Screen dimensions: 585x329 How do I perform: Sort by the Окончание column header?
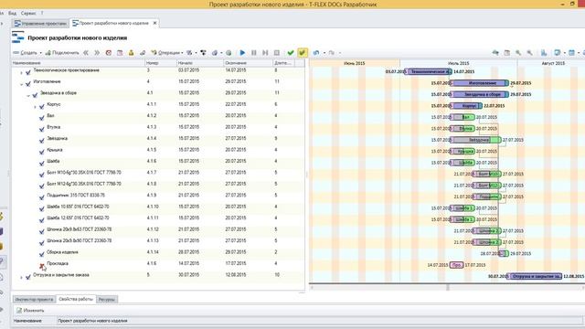click(248, 63)
